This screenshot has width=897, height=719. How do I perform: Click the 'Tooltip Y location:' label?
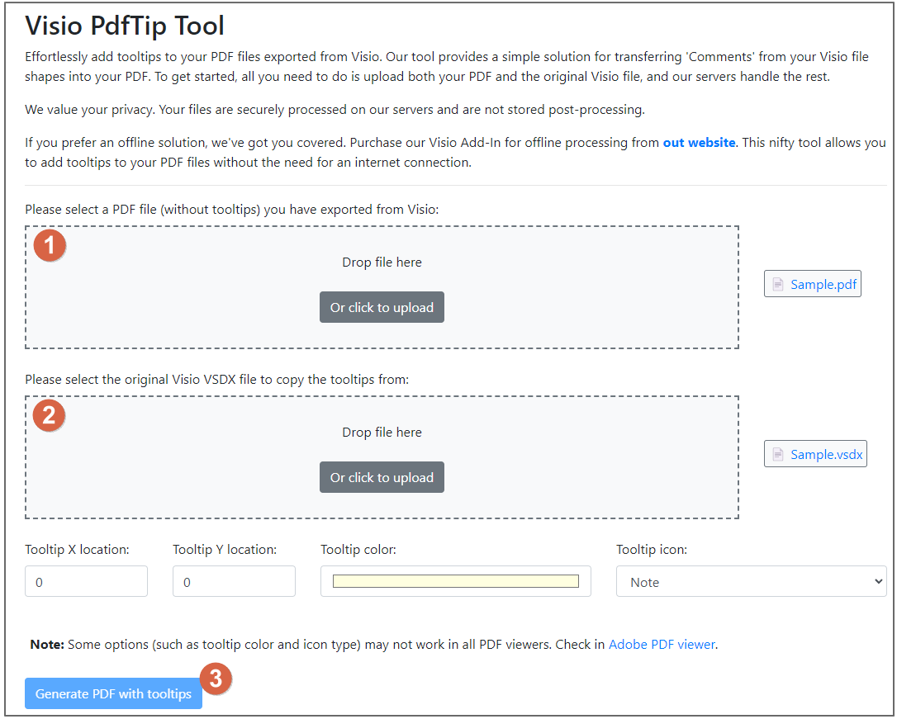[225, 549]
